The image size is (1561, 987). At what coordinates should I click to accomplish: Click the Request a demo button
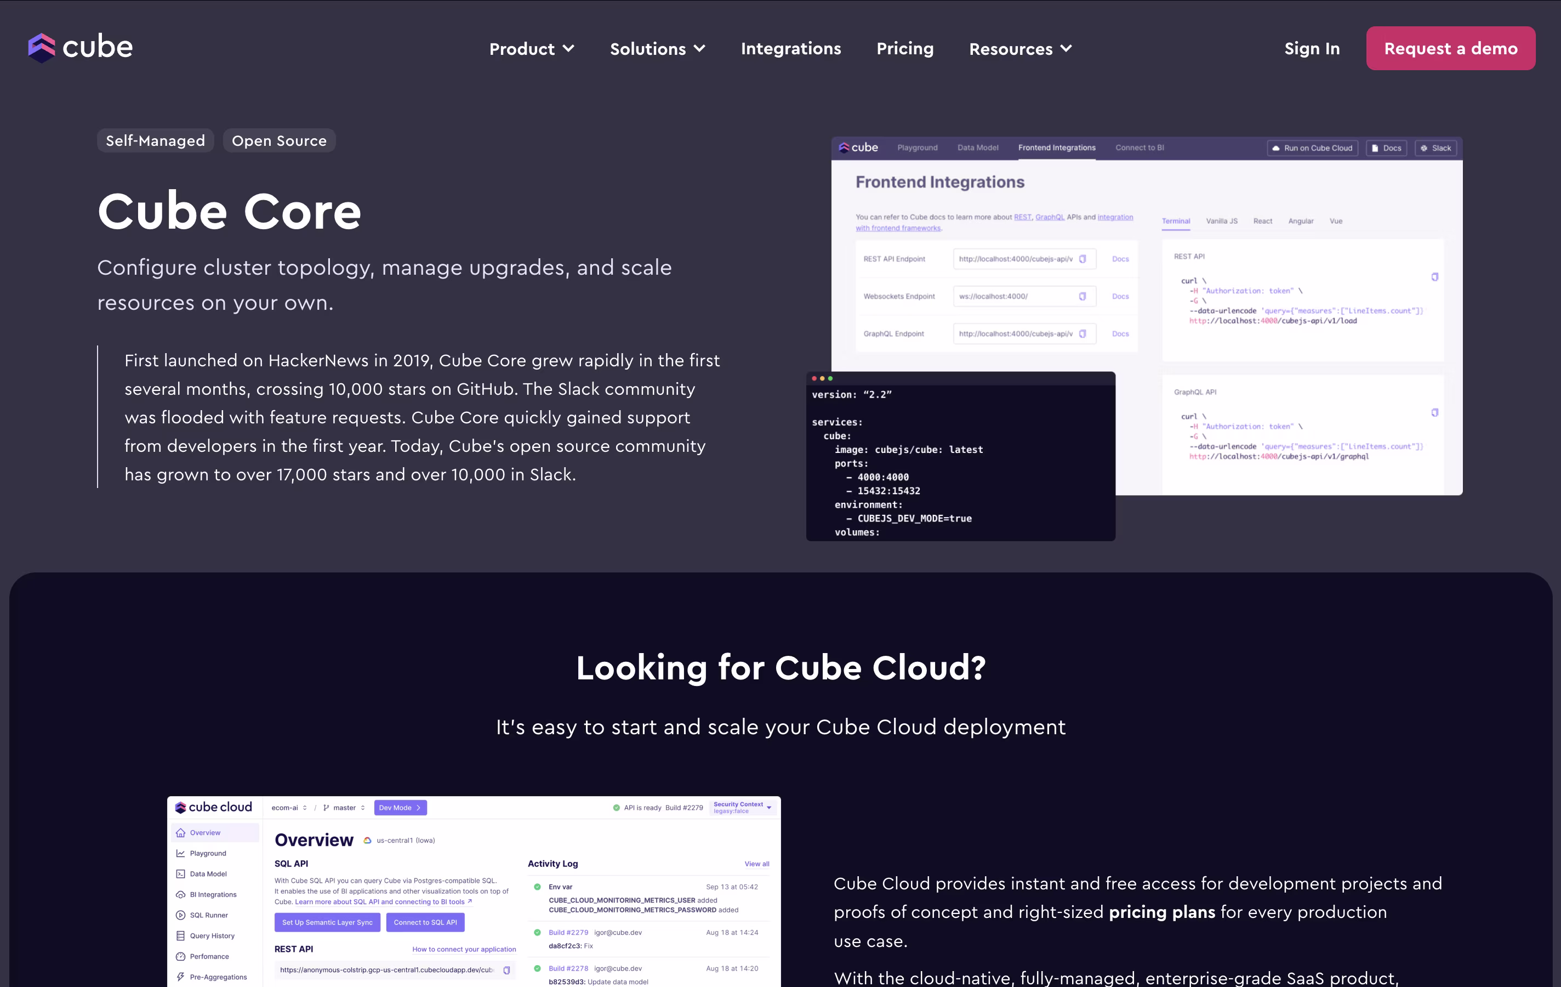[x=1450, y=48]
